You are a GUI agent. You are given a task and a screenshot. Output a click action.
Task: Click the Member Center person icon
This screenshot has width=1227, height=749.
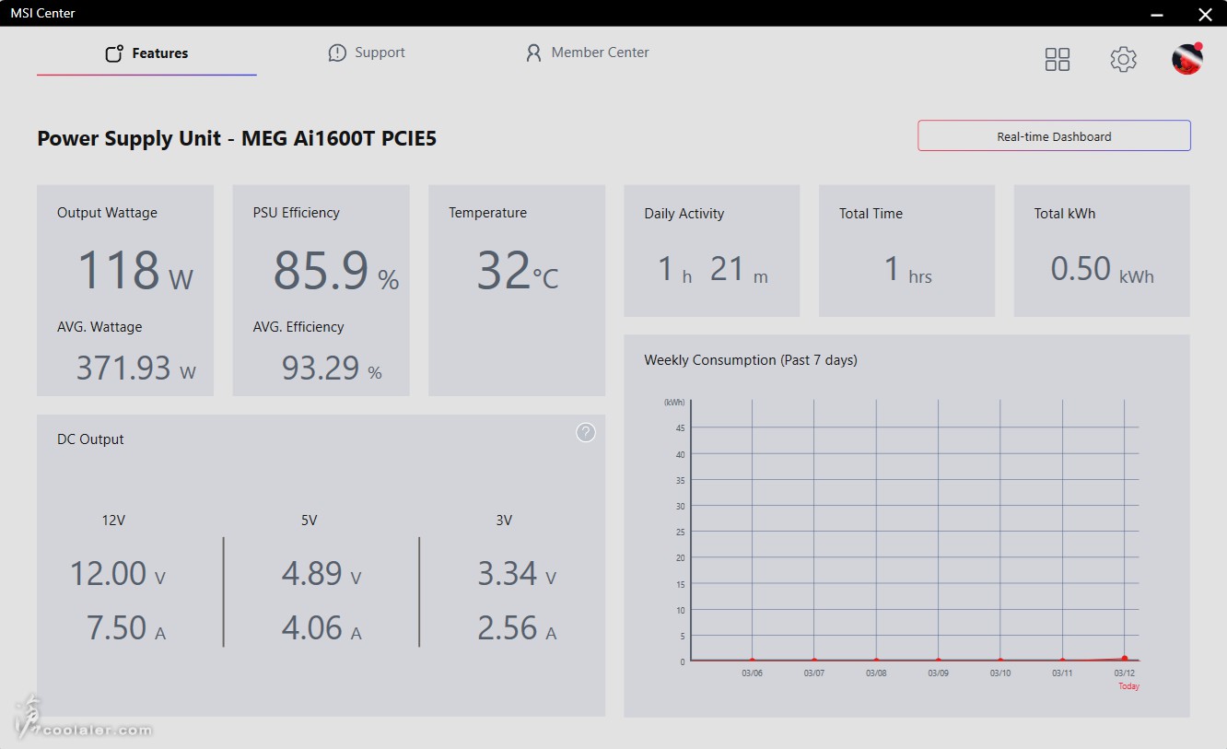533,53
